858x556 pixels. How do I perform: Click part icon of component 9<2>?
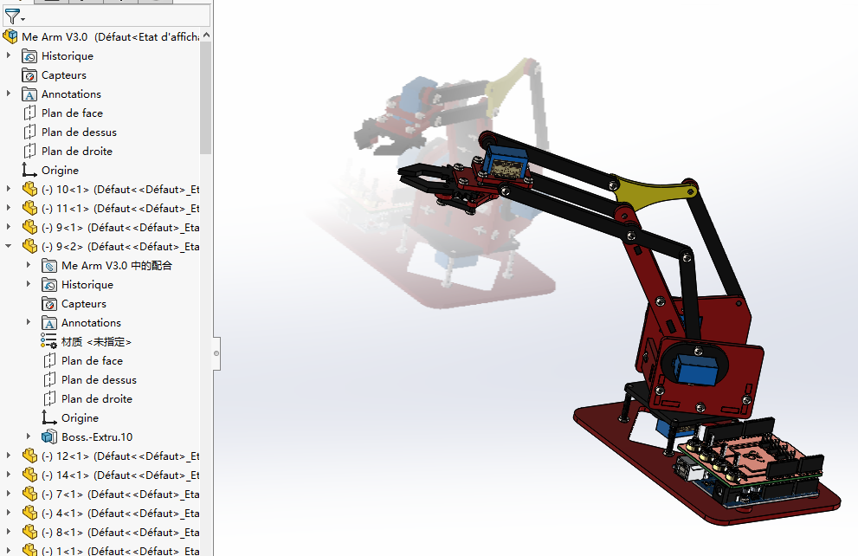[x=29, y=246]
